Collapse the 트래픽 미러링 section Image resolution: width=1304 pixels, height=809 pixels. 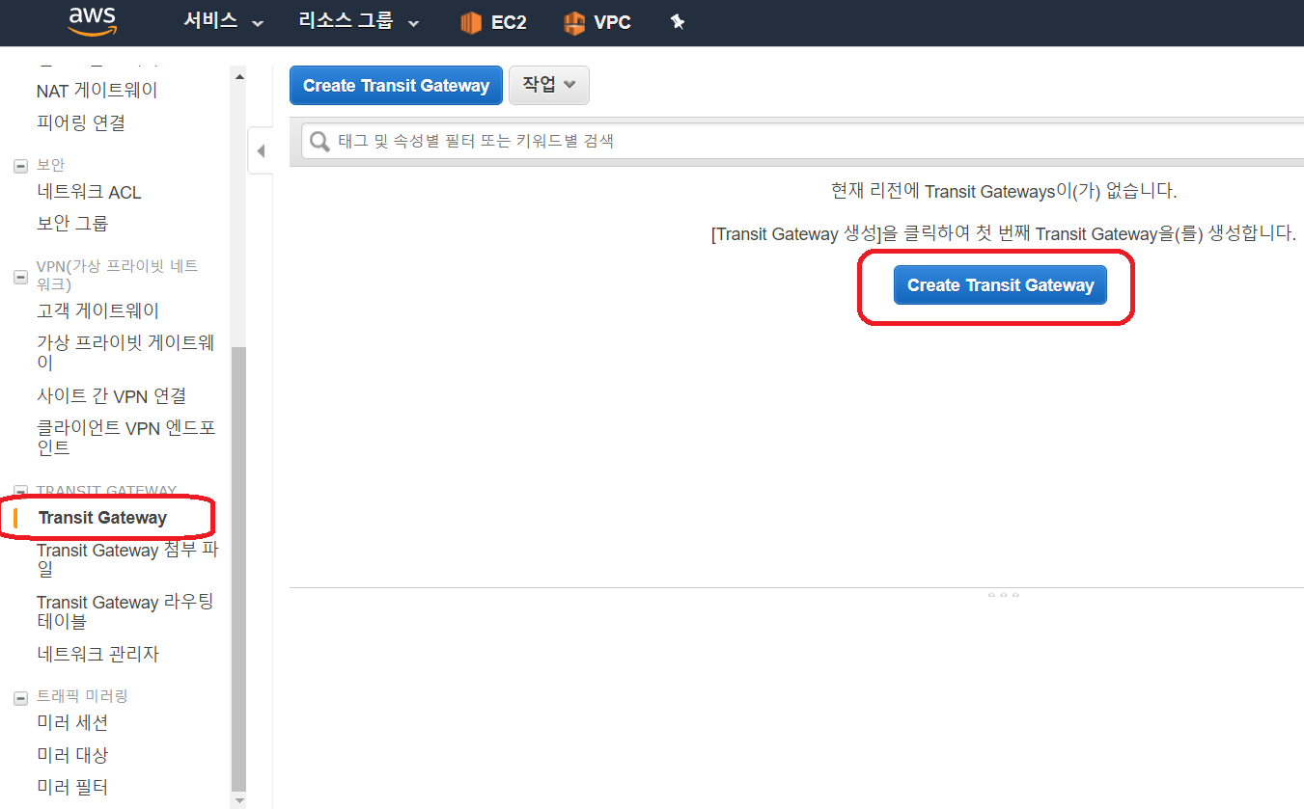21,697
